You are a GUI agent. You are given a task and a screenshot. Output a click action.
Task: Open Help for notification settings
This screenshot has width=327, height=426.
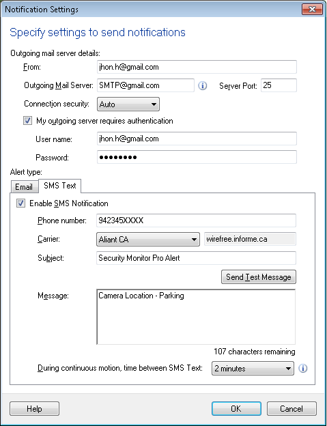click(x=35, y=409)
